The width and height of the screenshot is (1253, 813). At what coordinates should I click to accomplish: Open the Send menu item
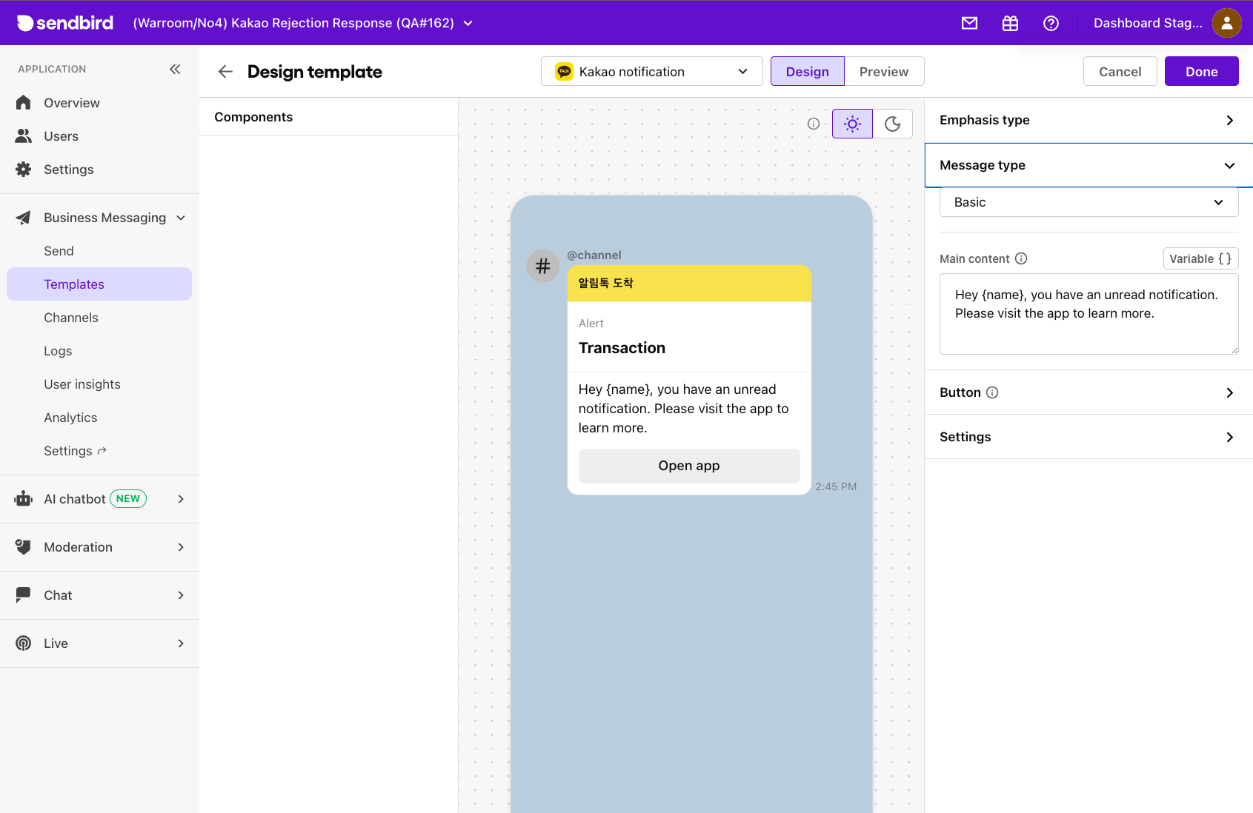[99, 251]
